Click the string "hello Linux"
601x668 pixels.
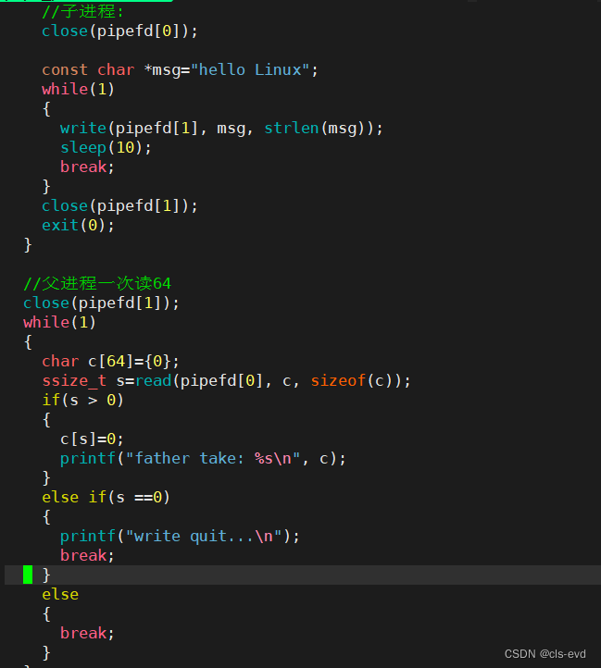(250, 70)
